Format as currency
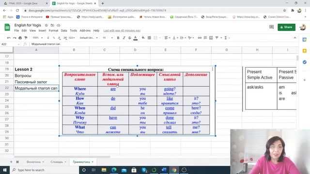The height and width of the screenshot is (174, 310). (x=48, y=38)
